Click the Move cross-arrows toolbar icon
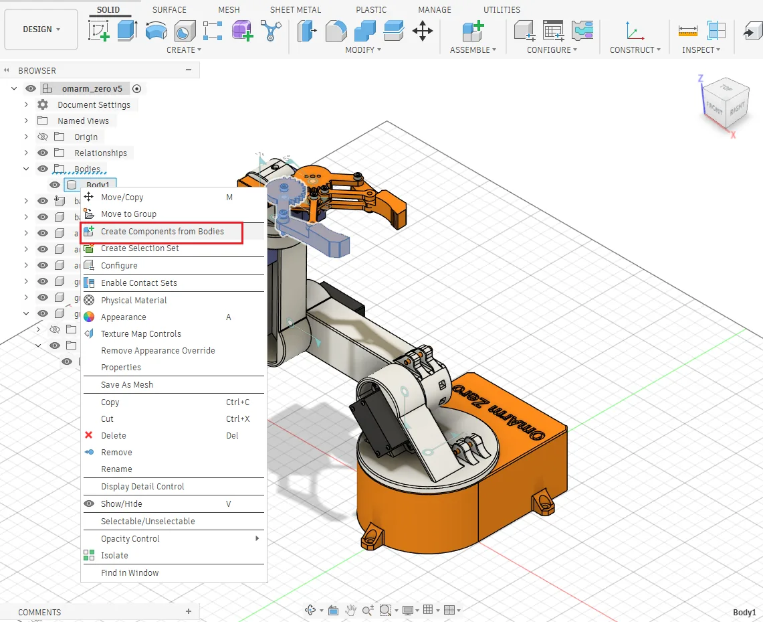This screenshot has width=763, height=622. click(x=423, y=31)
